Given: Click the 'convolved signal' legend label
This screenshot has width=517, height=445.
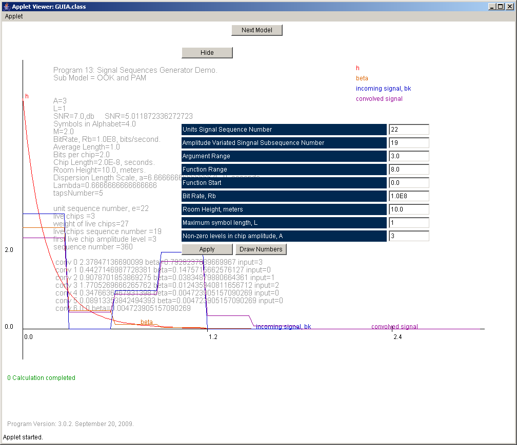Looking at the screenshot, I should [379, 99].
